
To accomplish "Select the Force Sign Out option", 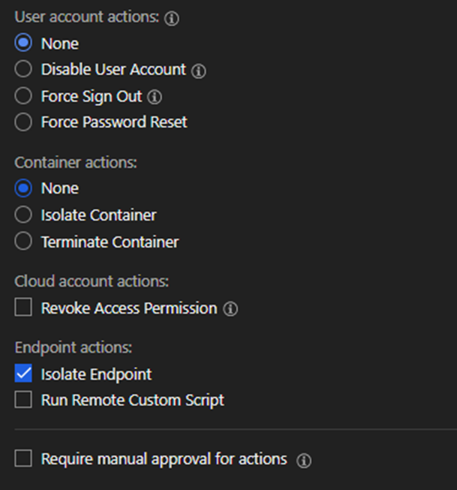I will pos(23,96).
